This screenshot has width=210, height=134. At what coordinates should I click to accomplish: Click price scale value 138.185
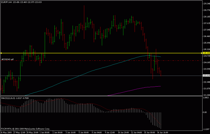pyautogui.click(x=207, y=17)
